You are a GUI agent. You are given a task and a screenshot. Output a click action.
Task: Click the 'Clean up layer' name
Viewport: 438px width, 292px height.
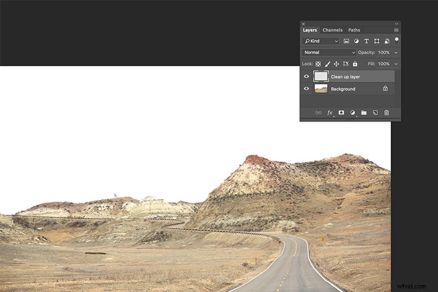pos(345,77)
